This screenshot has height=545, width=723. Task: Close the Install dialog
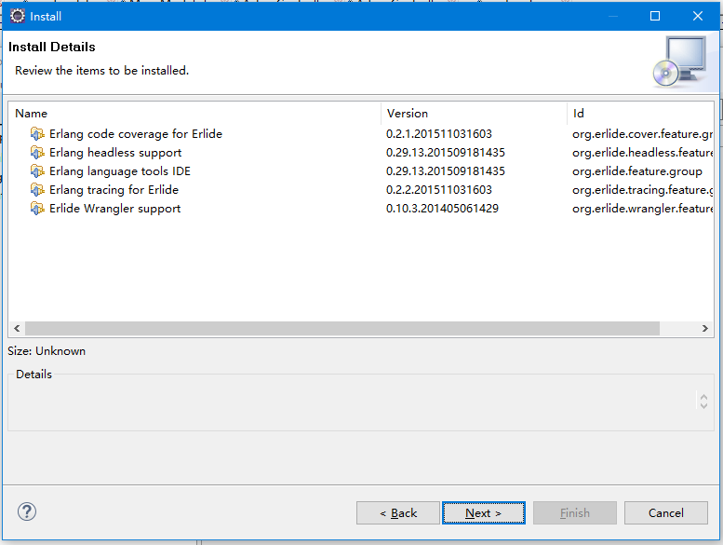tap(698, 16)
